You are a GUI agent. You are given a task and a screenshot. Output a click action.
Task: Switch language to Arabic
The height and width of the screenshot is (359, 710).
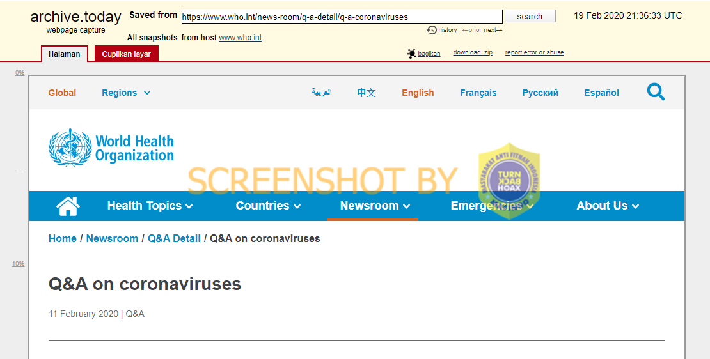point(322,92)
